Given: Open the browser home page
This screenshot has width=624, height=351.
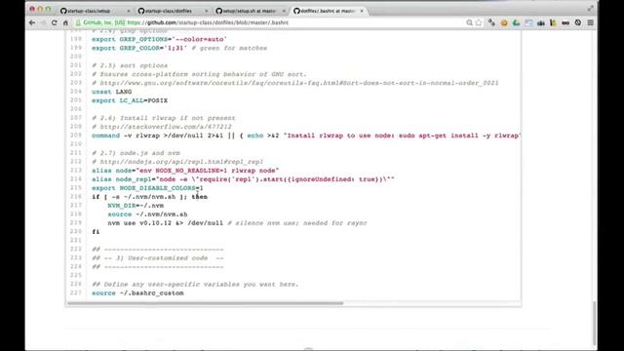Looking at the screenshot, I should (x=65, y=23).
